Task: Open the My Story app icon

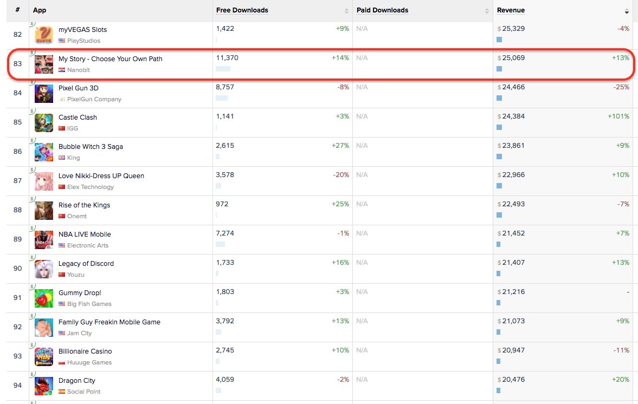Action: tap(44, 64)
